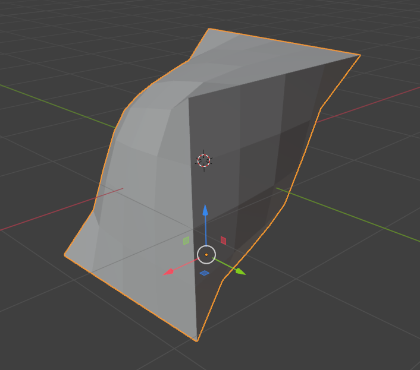This screenshot has height=370, width=420.
Task: Click the mesh's far left bottom corner
Action: [65, 255]
